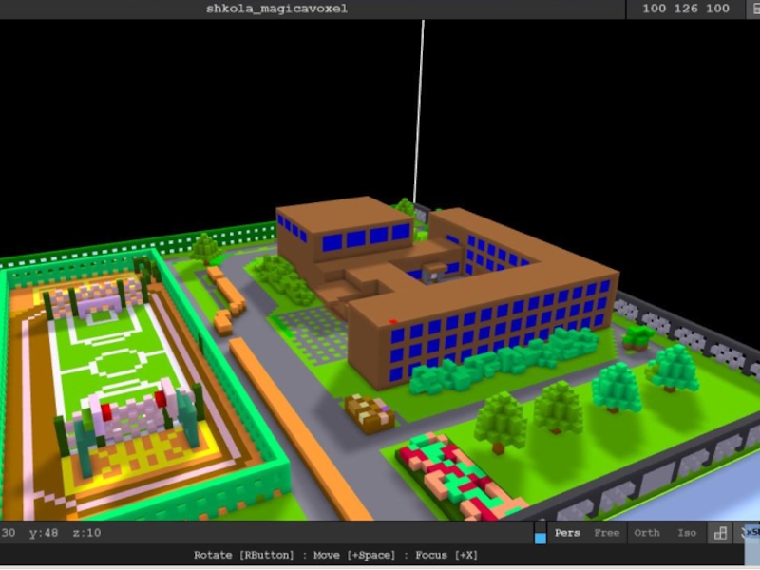The width and height of the screenshot is (760, 570).
Task: Click the Rotate [RButton] hint text
Action: click(x=241, y=555)
